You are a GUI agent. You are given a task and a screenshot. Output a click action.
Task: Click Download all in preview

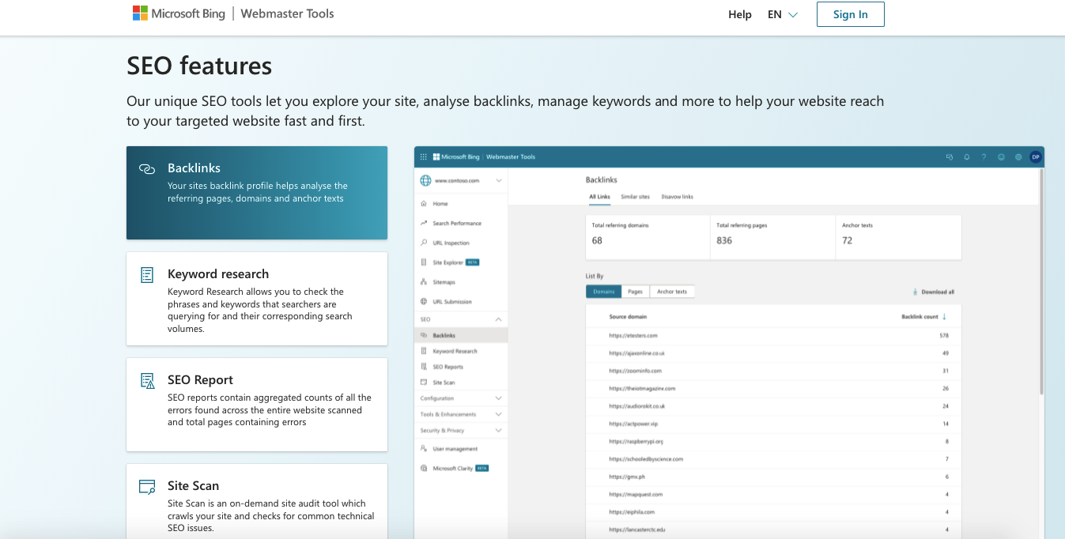coord(934,292)
